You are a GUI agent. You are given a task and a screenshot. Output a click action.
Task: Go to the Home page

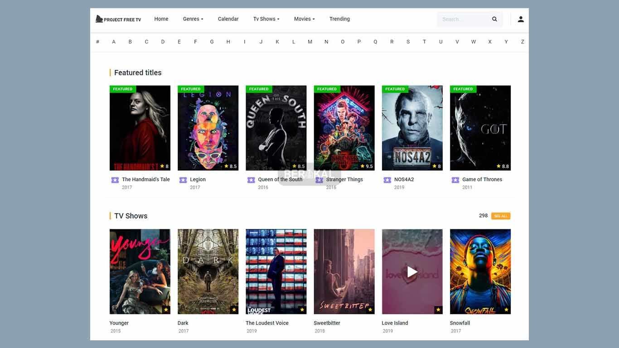click(161, 19)
